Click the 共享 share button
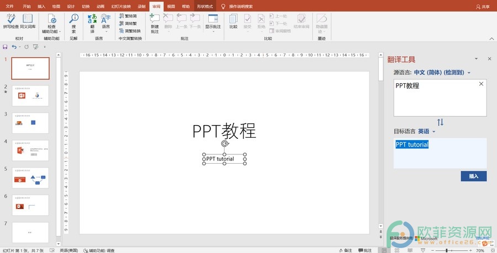This screenshot has height=253, width=497. (x=483, y=7)
